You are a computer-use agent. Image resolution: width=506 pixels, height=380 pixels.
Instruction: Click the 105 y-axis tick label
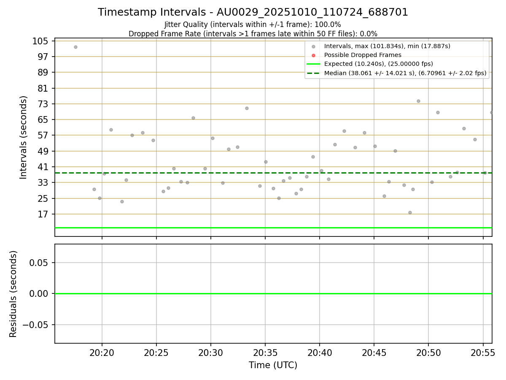point(41,41)
